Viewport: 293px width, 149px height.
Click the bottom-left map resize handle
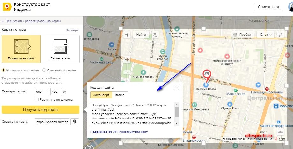121,143
